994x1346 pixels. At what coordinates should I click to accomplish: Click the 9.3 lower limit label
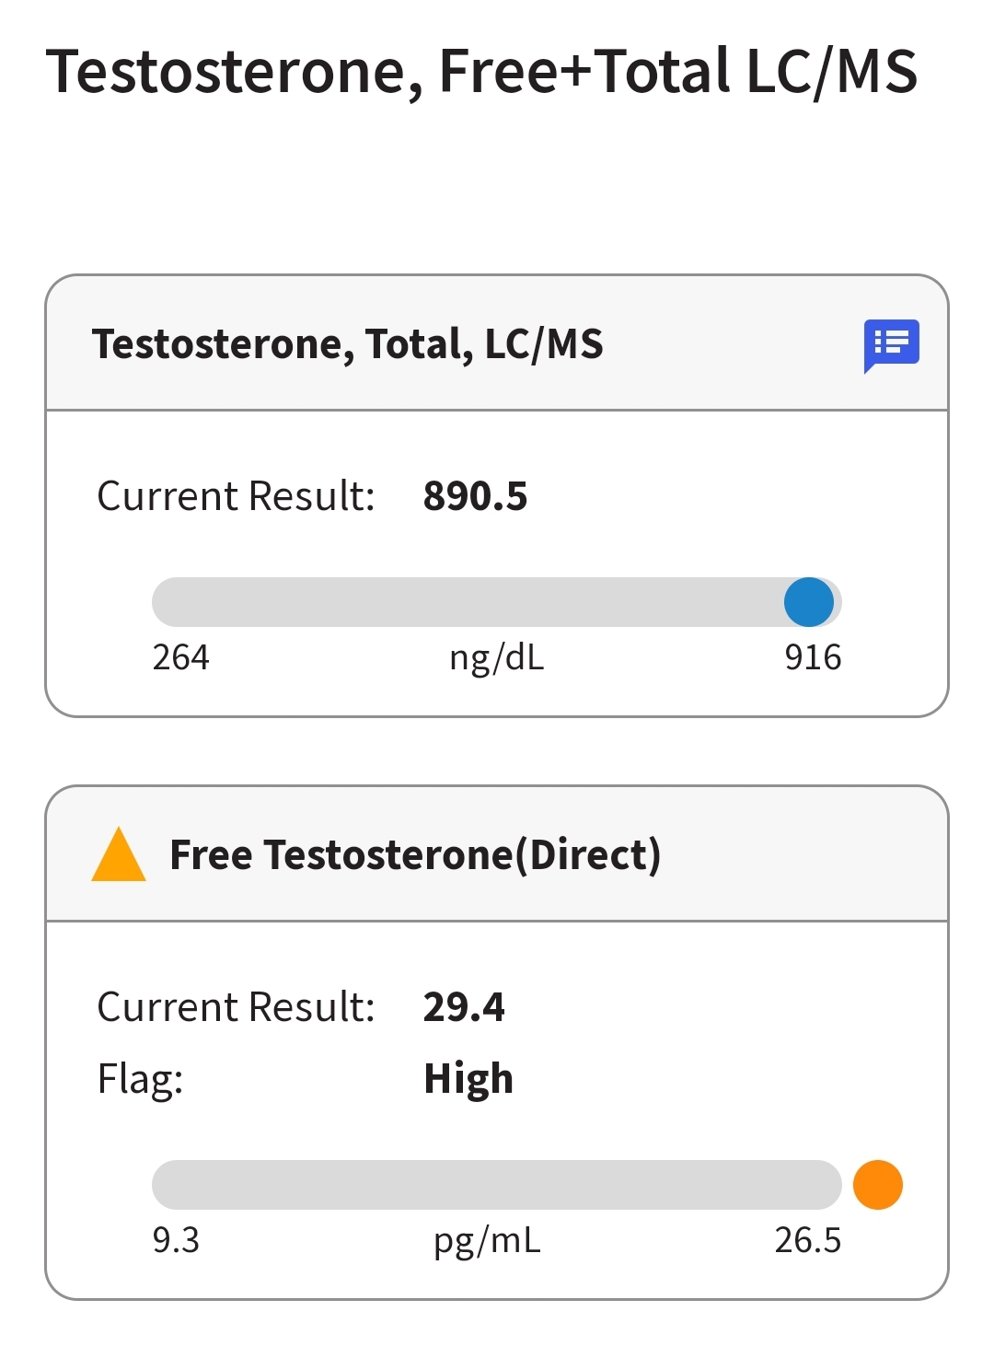coord(176,1240)
